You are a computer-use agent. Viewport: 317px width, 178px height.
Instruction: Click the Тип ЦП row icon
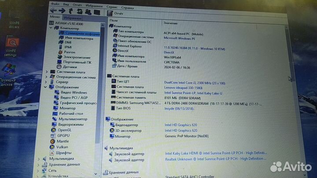coord(114,81)
